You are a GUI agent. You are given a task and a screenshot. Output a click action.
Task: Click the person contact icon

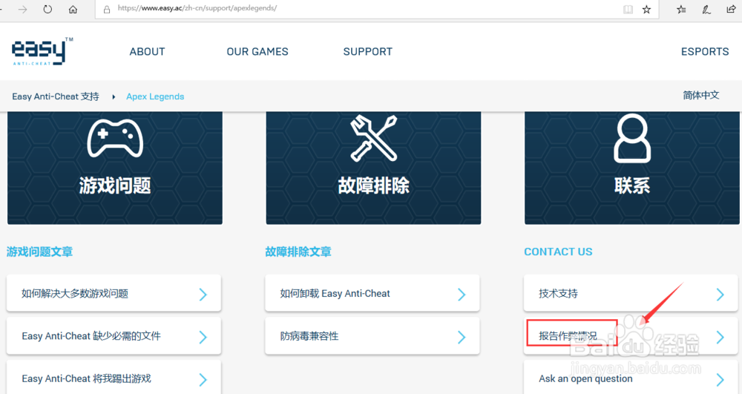click(632, 139)
